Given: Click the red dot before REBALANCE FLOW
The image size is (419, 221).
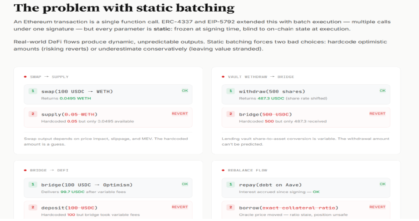Looking at the screenshot, I should pos(223,170).
